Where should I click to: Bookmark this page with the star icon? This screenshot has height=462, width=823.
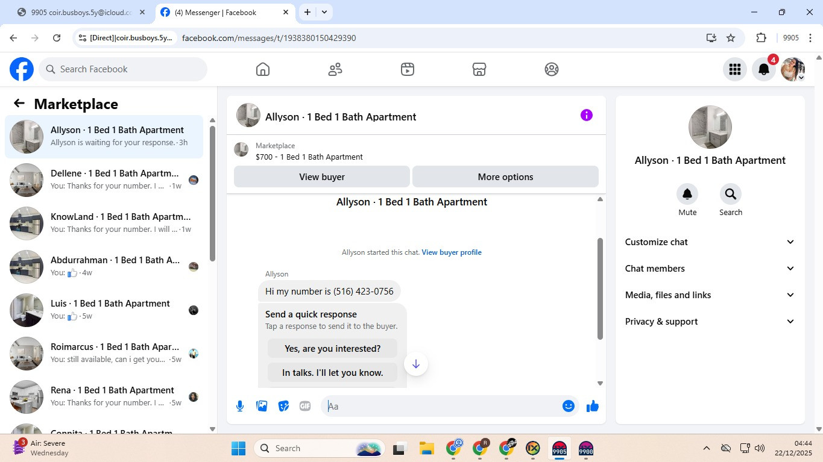tap(731, 38)
